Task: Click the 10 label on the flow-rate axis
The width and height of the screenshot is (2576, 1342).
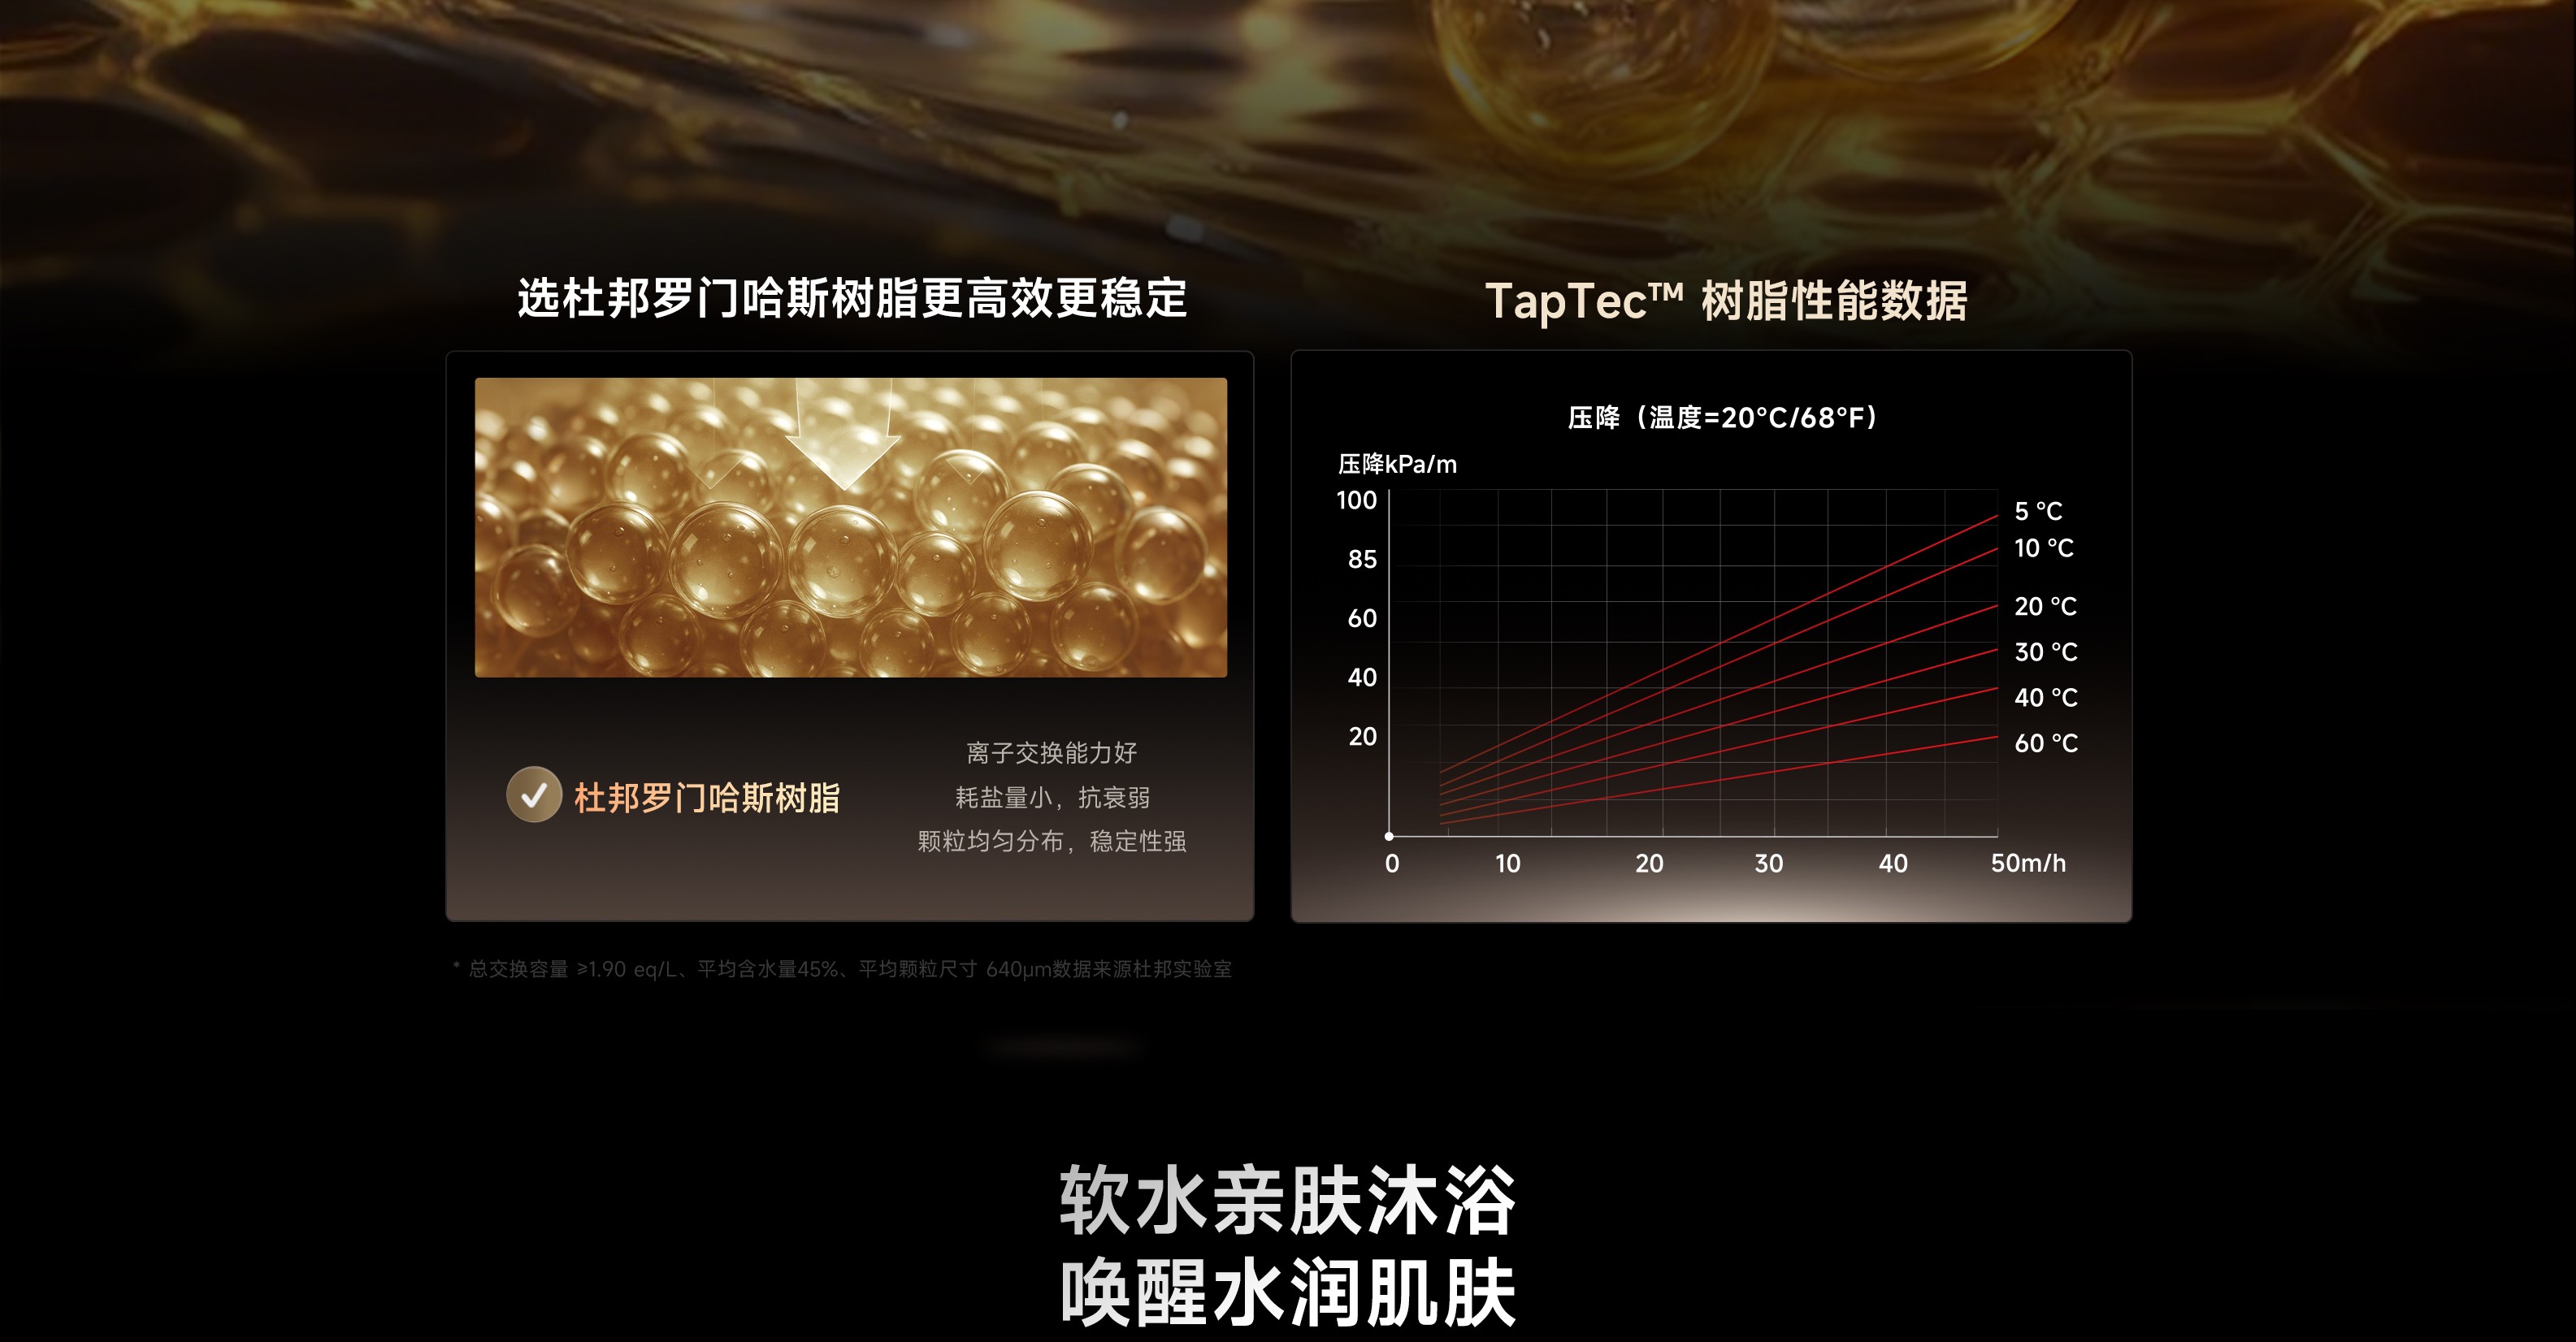Action: [x=1508, y=863]
